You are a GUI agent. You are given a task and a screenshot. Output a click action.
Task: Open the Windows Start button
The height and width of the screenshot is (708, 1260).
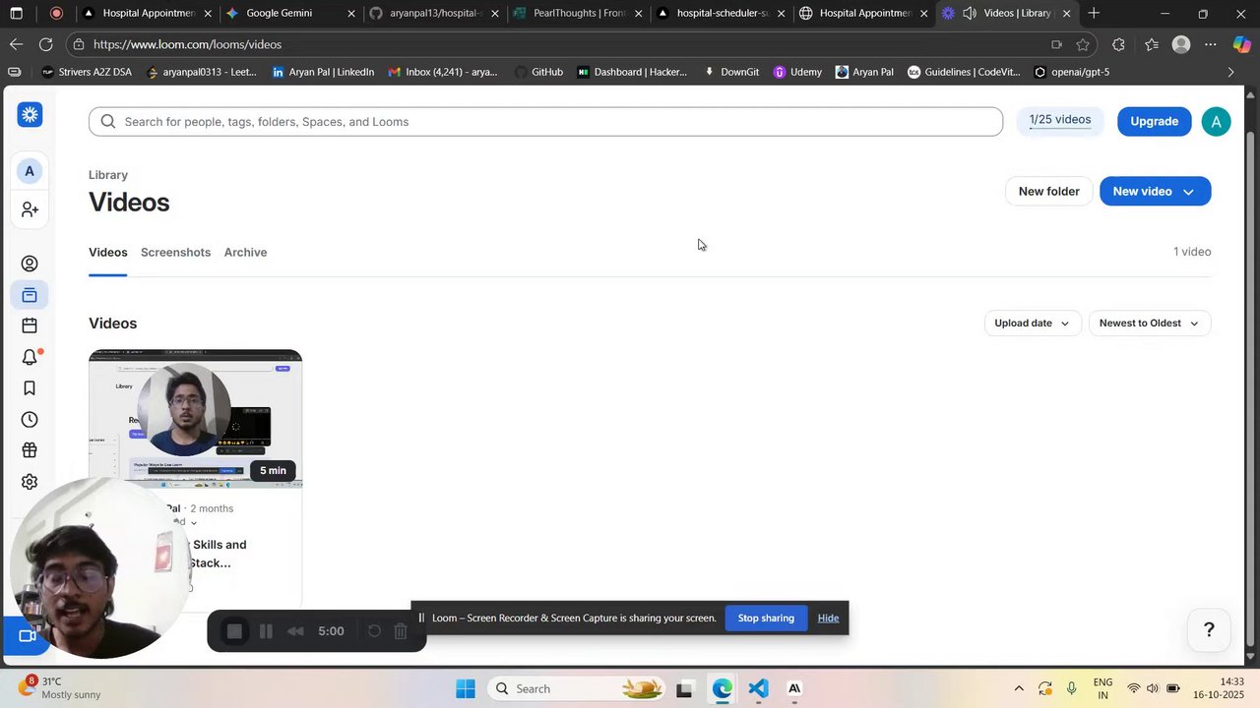click(x=466, y=689)
